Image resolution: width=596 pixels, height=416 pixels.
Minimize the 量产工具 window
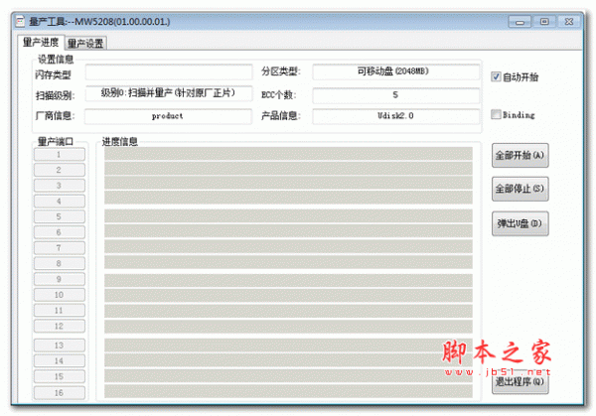[520, 22]
